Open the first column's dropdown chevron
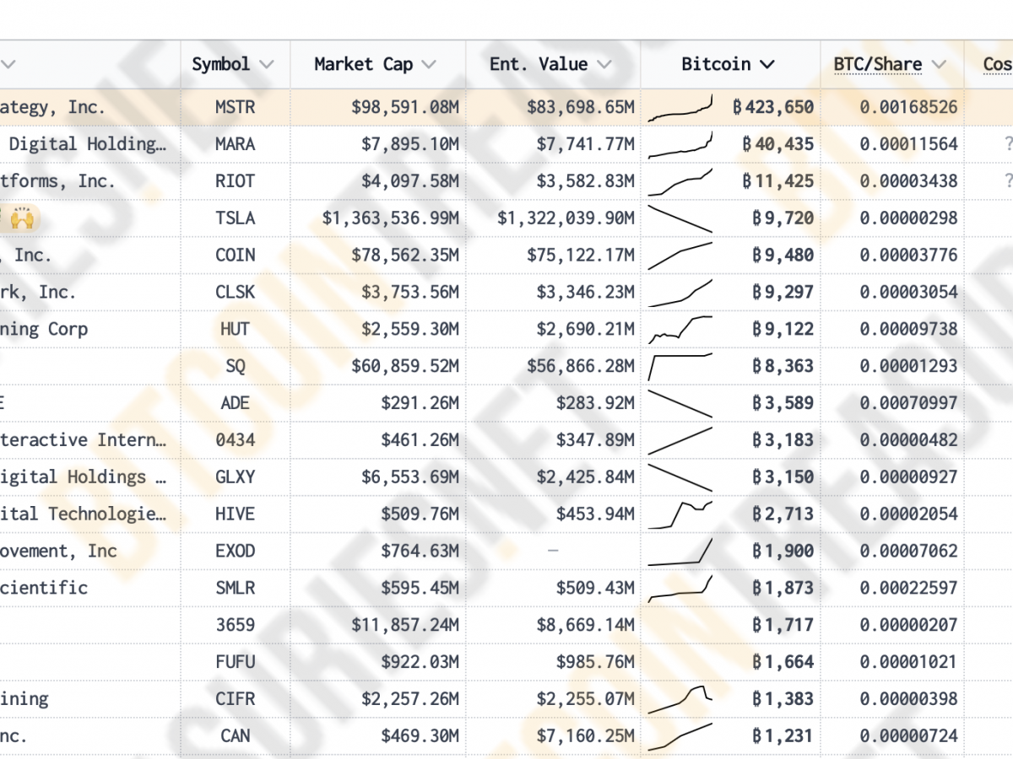This screenshot has width=1013, height=759. click(x=8, y=63)
